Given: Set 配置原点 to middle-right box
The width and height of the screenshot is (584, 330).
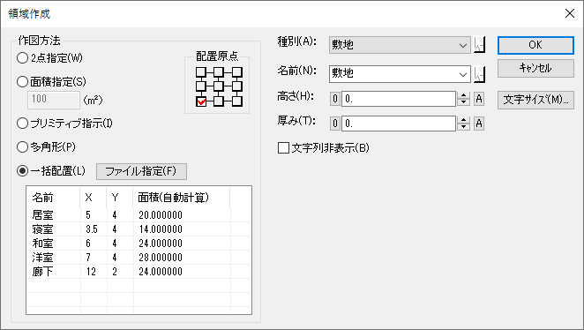Looking at the screenshot, I should click(x=237, y=86).
